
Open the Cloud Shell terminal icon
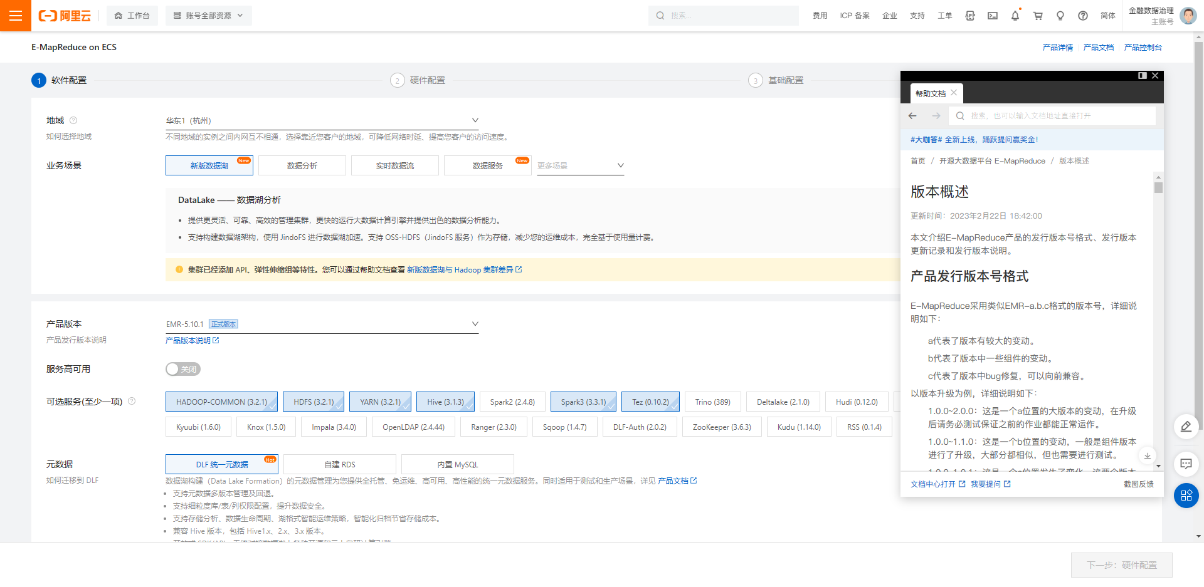(x=993, y=16)
